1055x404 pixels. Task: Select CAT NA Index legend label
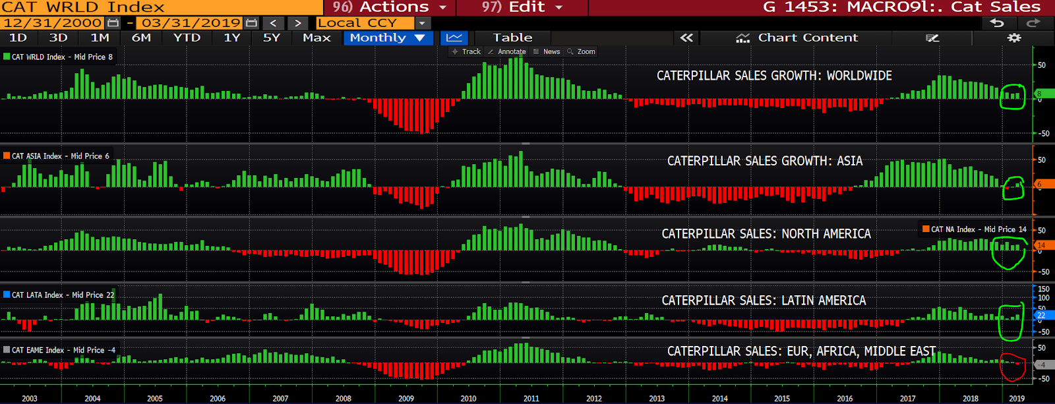click(979, 229)
